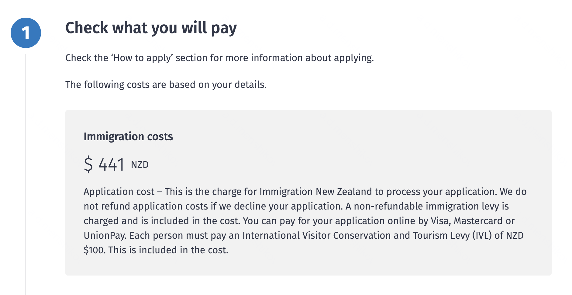The image size is (572, 295).
Task: Click the NZD currency label beside 441
Action: coord(140,165)
